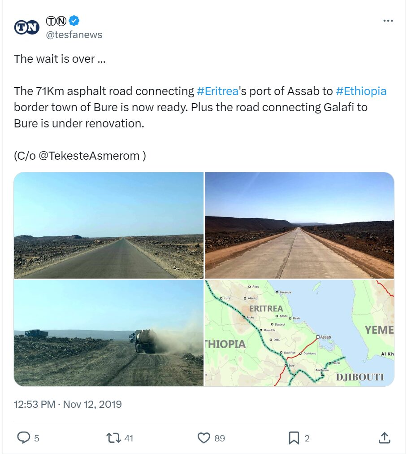Image resolution: width=416 pixels, height=454 pixels.
Task: Click the like count 89
Action: coord(220,438)
